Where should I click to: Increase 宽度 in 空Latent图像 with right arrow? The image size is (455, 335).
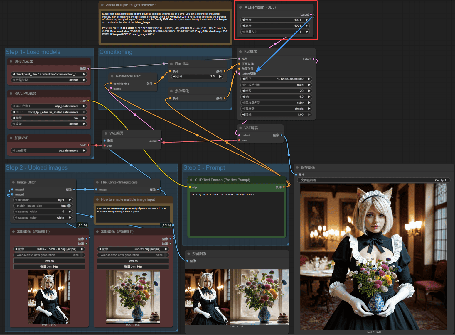307,20
